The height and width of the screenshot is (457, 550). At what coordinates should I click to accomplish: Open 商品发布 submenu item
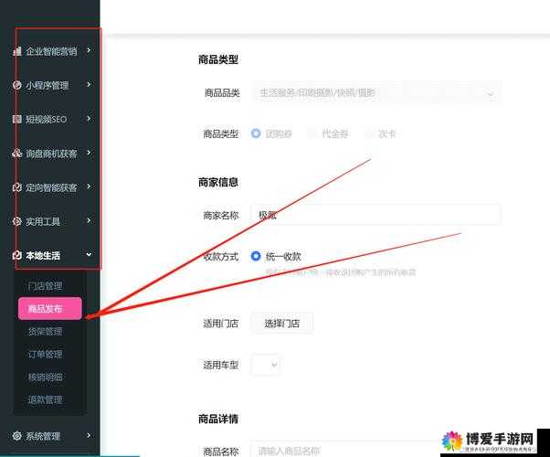[x=50, y=309]
